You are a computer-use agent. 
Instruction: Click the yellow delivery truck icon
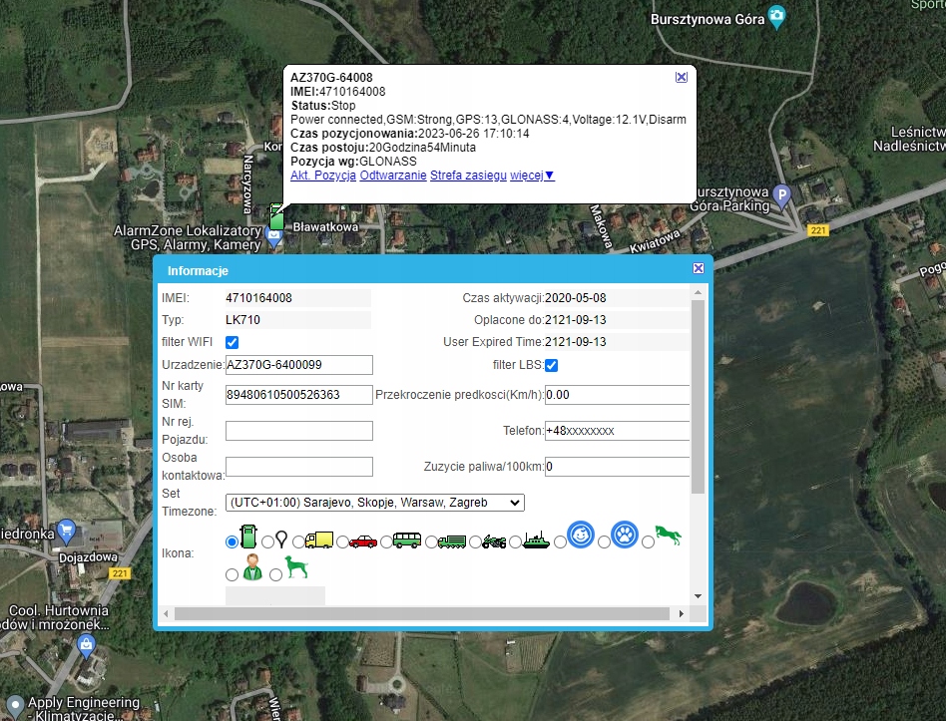(319, 541)
